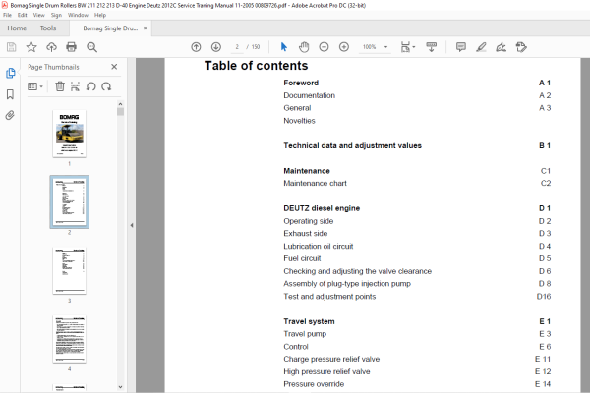Image resolution: width=590 pixels, height=393 pixels.
Task: Click the Print file icon
Action: (x=71, y=47)
